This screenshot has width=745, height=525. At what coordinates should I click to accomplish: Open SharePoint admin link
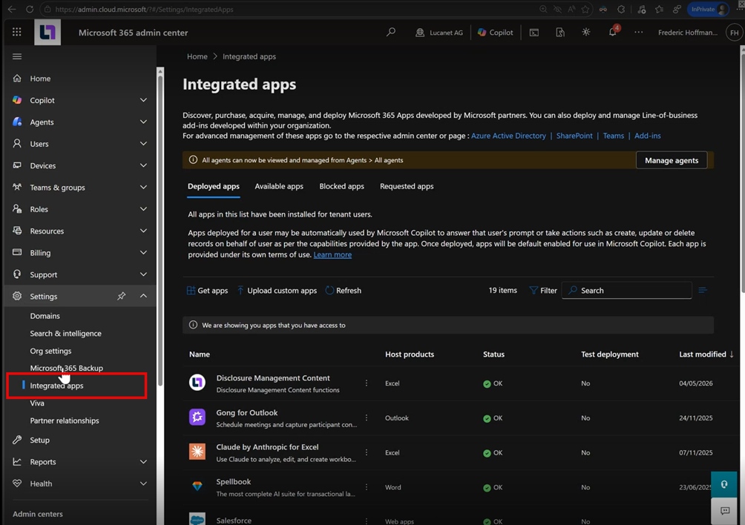(x=574, y=136)
